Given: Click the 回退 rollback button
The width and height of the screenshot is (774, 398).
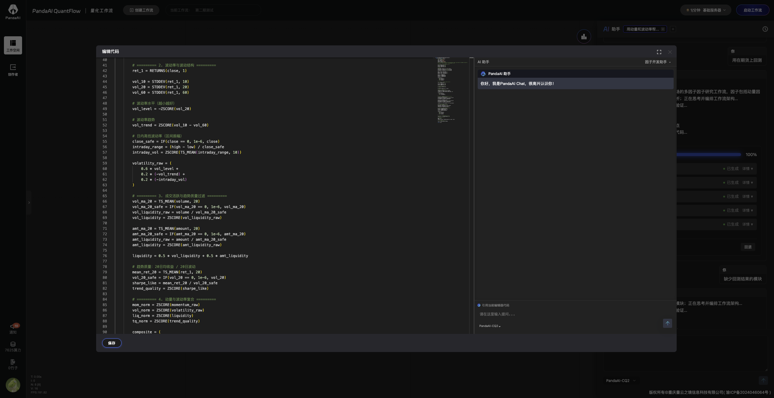Looking at the screenshot, I should click(x=748, y=247).
